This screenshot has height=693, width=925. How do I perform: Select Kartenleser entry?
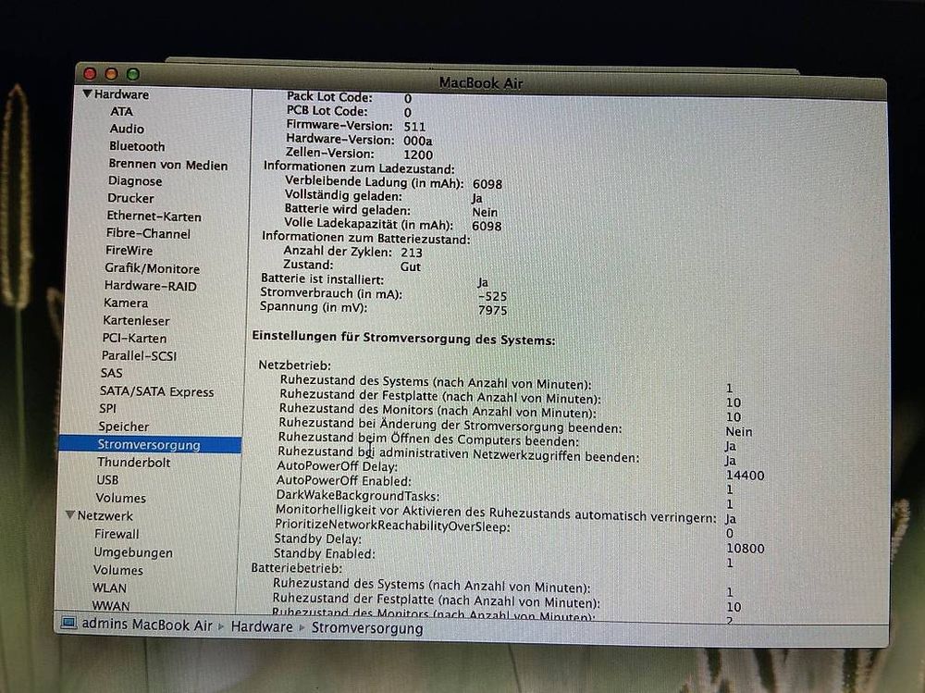click(x=136, y=320)
